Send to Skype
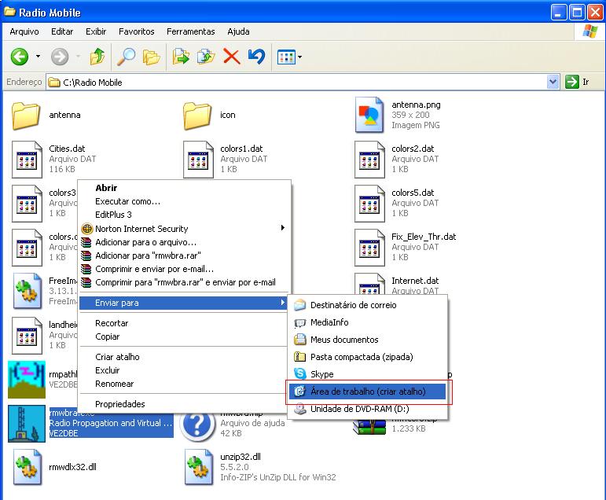 [368, 374]
